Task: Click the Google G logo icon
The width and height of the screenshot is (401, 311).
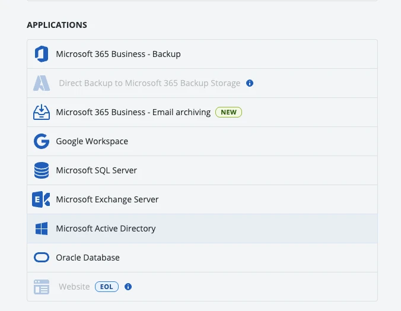Action: click(42, 141)
